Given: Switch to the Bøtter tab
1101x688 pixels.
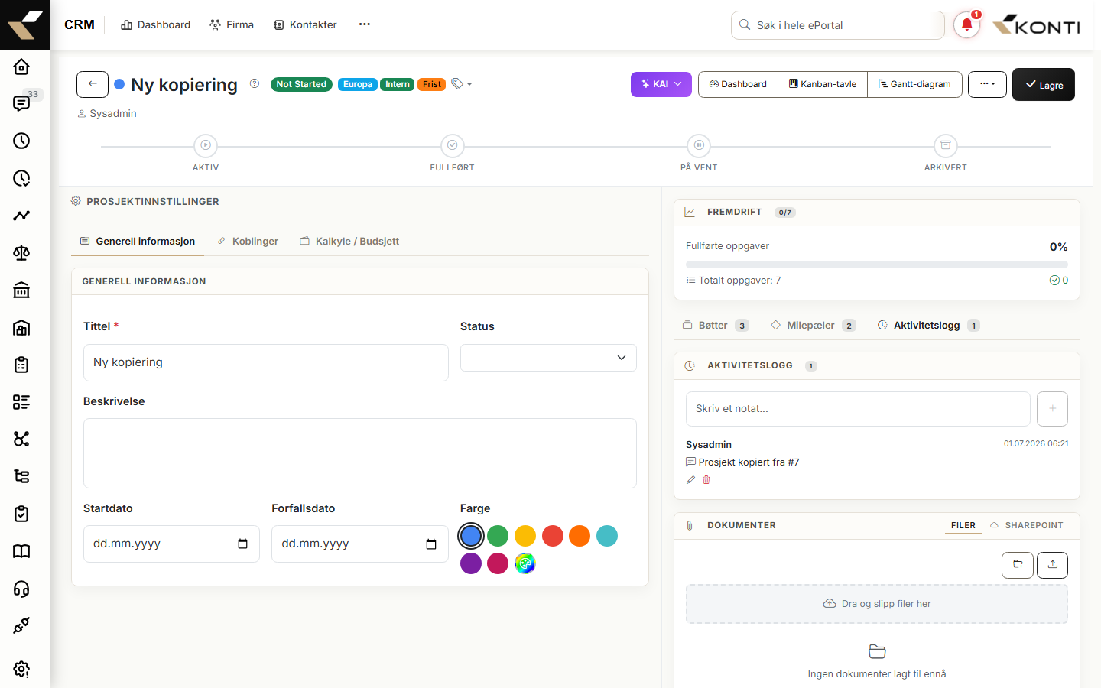Looking at the screenshot, I should coord(715,325).
